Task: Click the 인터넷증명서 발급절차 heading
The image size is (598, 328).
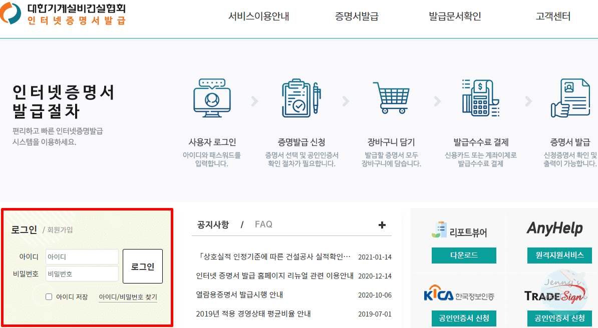Action: 63,101
